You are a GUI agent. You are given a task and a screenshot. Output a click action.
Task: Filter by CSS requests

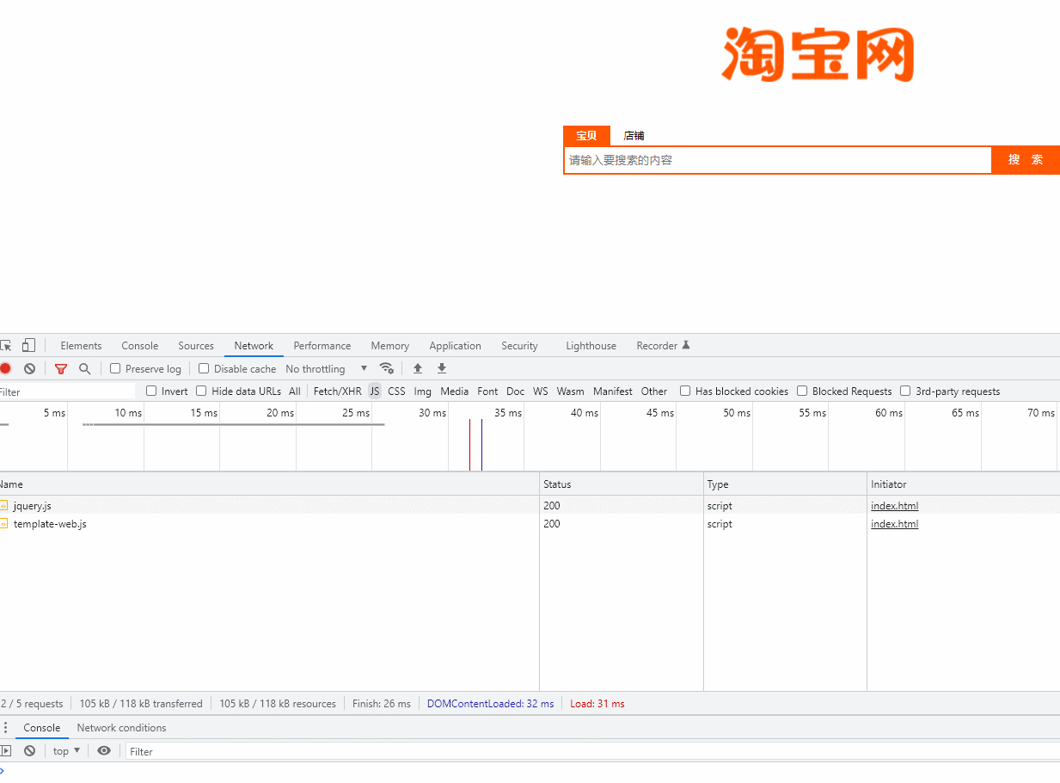tap(396, 391)
